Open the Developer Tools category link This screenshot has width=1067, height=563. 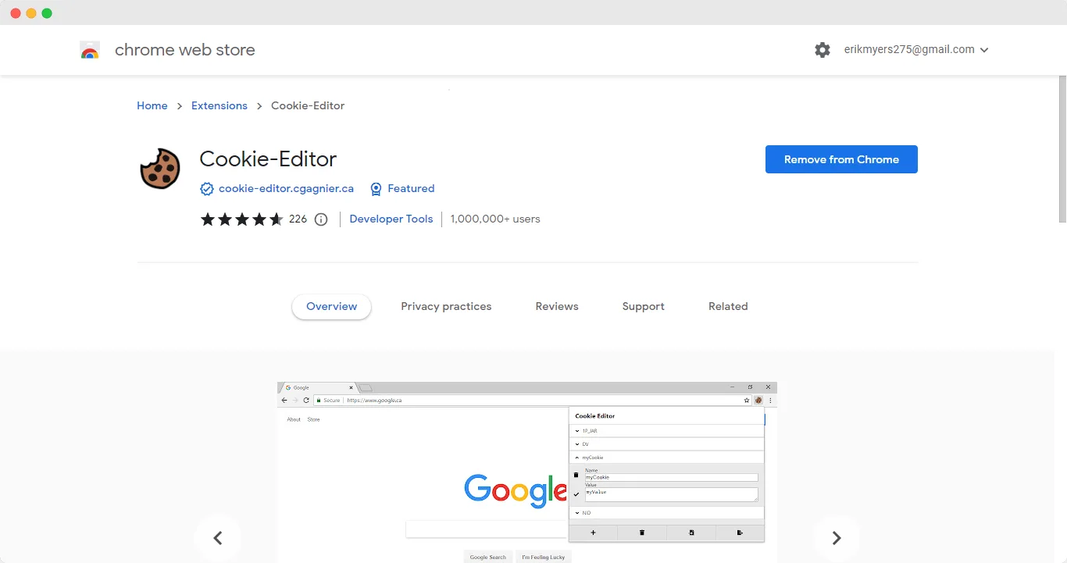[x=391, y=219]
